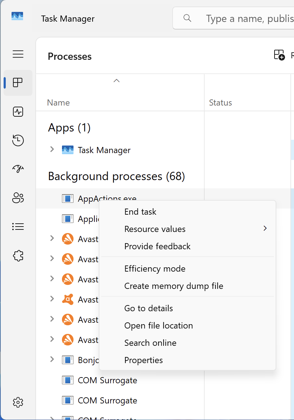Open the Users sidebar icon
This screenshot has width=294, height=420.
pyautogui.click(x=18, y=198)
